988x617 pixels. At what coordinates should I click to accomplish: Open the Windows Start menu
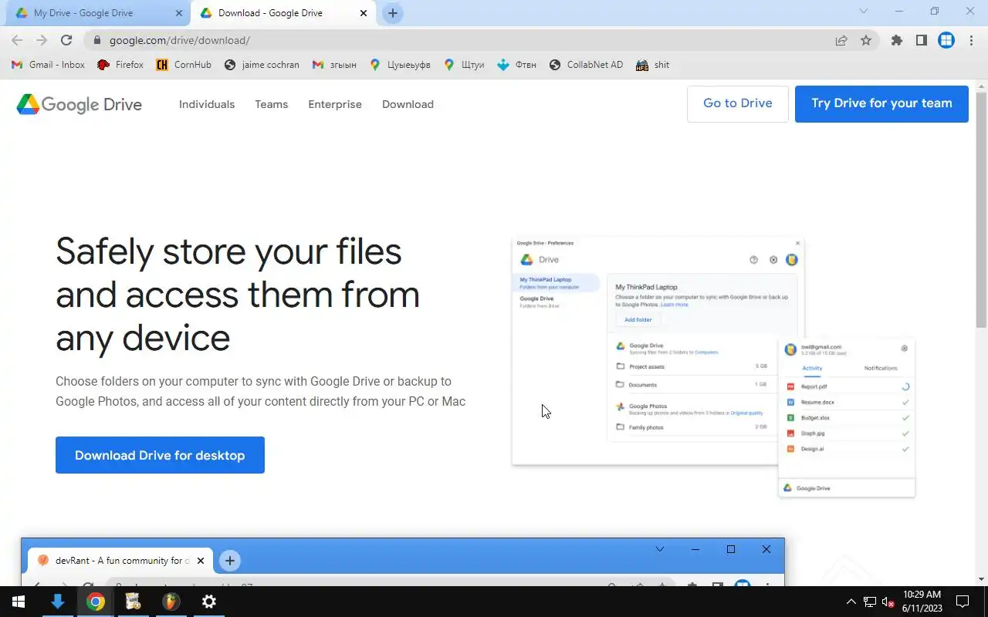(x=19, y=602)
